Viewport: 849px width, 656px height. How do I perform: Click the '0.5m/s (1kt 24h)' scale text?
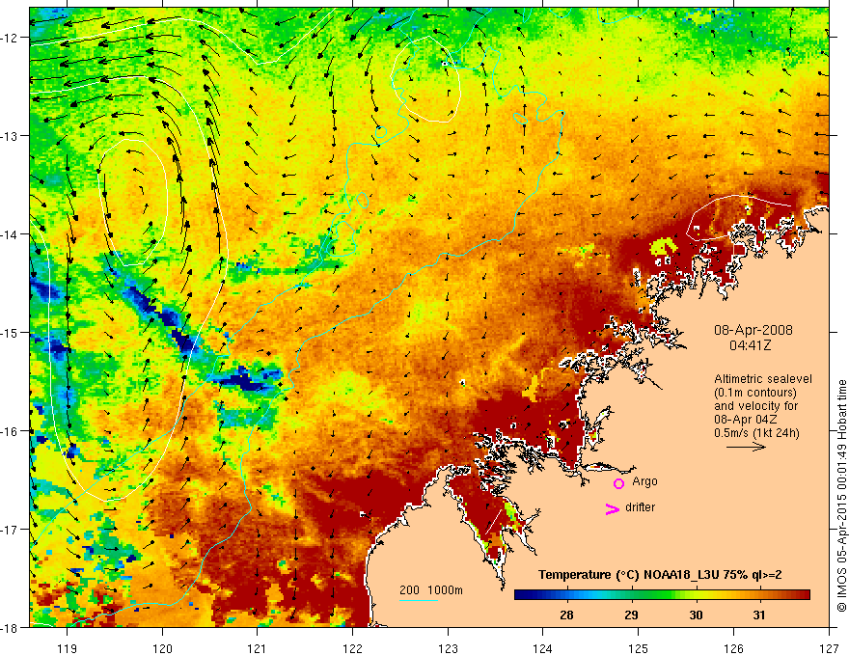[756, 433]
